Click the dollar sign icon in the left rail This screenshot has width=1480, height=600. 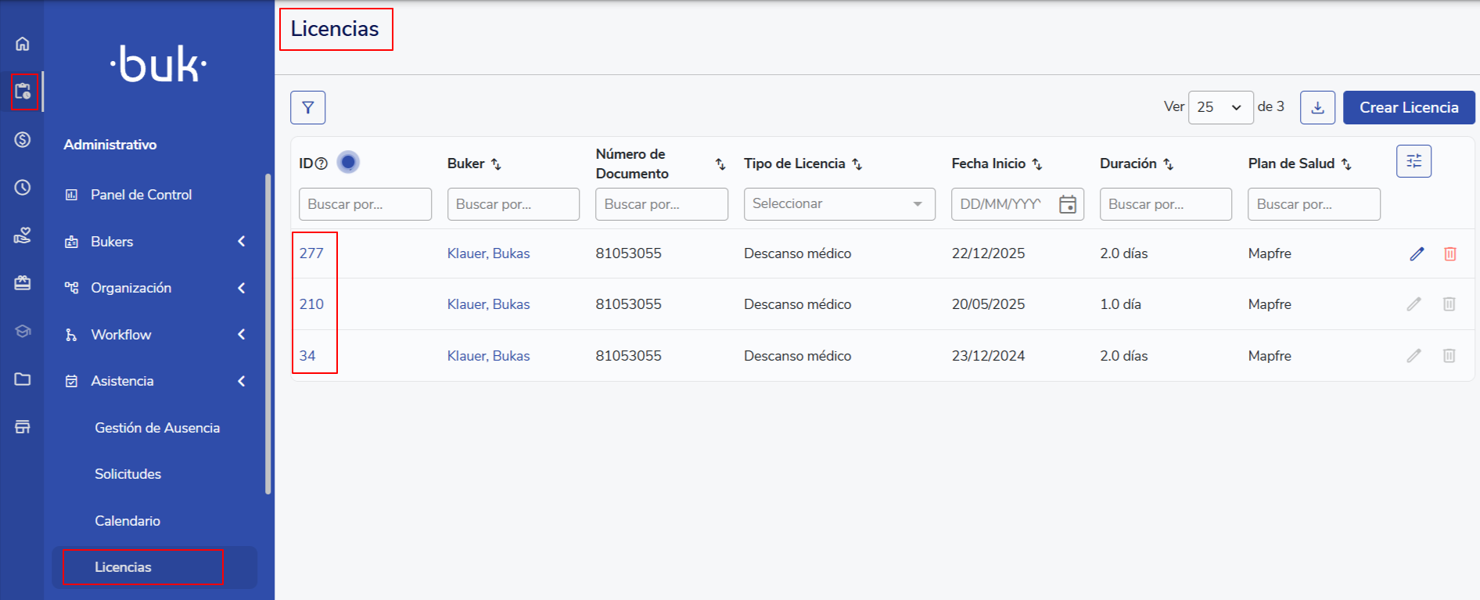(23, 140)
